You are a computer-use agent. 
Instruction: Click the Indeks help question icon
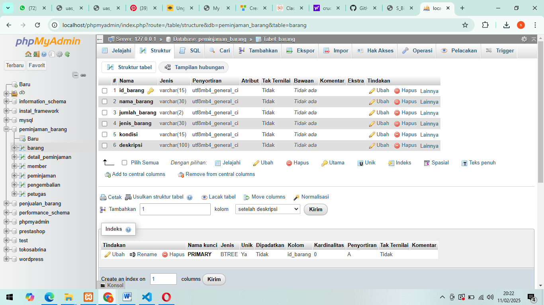click(x=128, y=230)
